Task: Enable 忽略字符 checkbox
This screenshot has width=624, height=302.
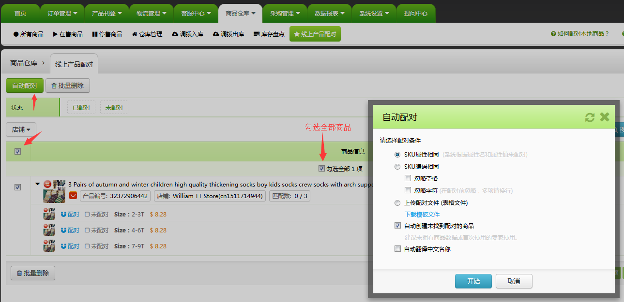Action: coord(408,190)
